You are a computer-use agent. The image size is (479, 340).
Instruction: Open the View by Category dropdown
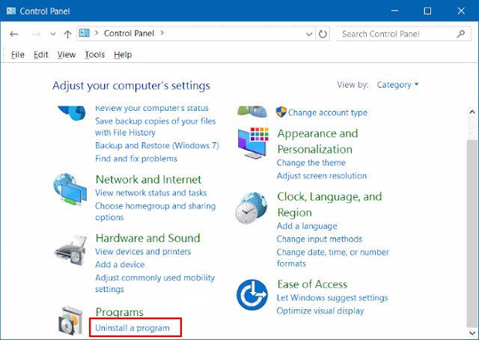pyautogui.click(x=397, y=85)
